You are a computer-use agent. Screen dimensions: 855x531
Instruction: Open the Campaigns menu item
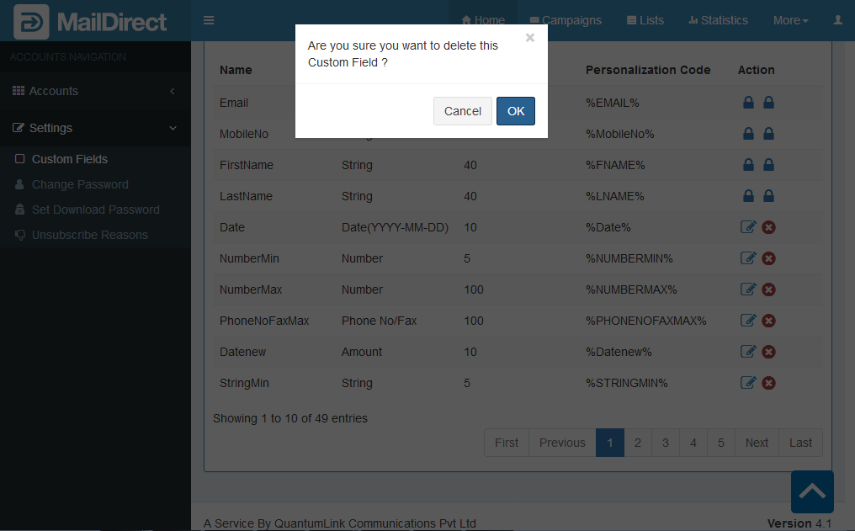pos(565,20)
